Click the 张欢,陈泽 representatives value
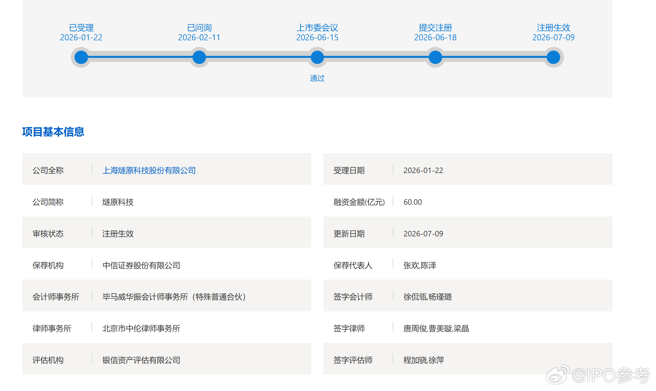The image size is (656, 391). [420, 265]
